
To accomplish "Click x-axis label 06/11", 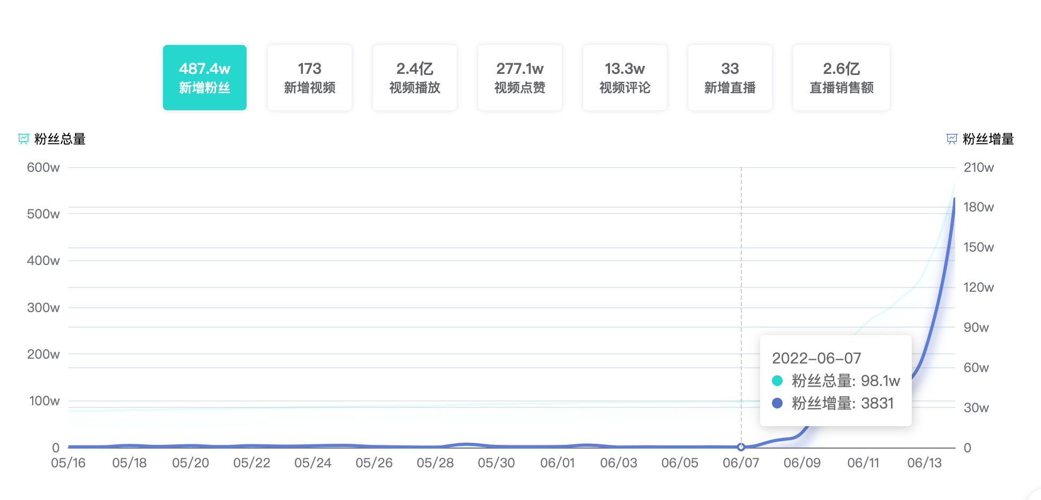I will pyautogui.click(x=863, y=463).
